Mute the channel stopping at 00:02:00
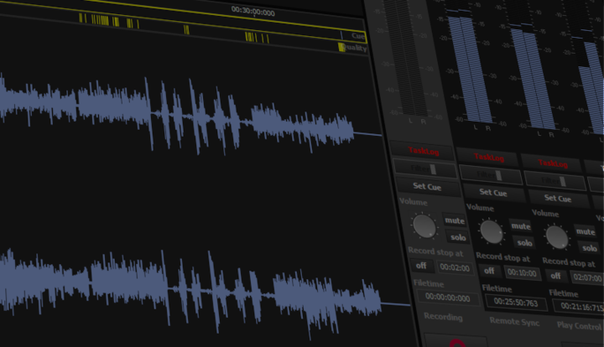The image size is (604, 347). [x=455, y=220]
